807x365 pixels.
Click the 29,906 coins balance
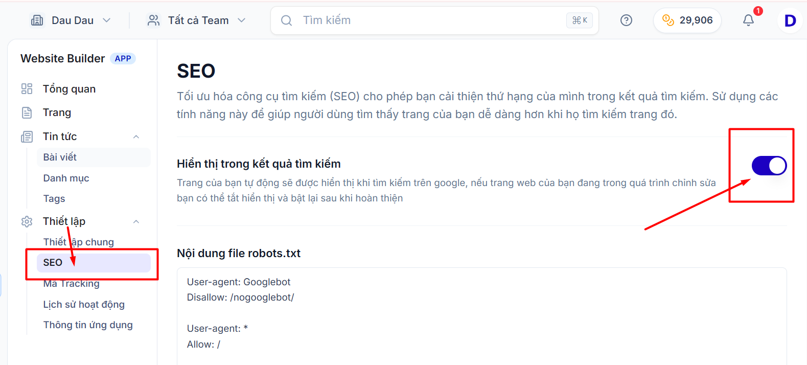[687, 20]
